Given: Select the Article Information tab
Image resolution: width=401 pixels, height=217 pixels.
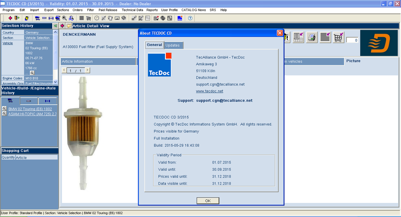Looking at the screenshot, I should pyautogui.click(x=98, y=61).
